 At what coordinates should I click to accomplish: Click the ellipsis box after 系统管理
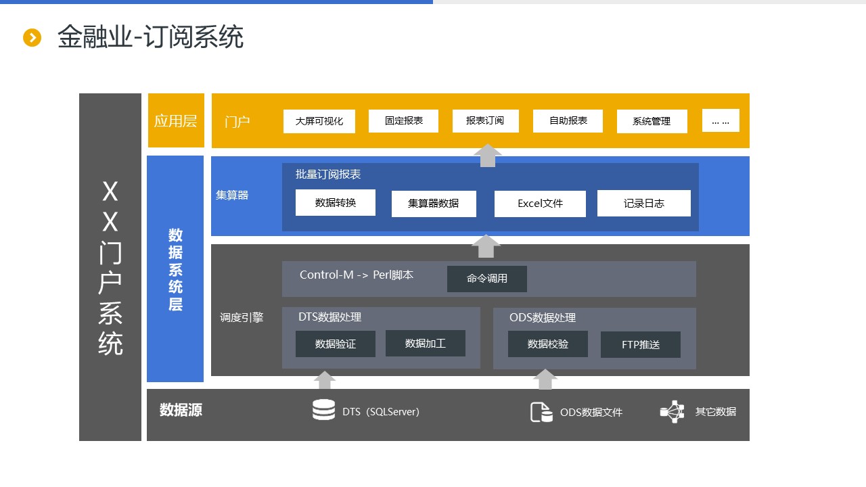pos(721,120)
